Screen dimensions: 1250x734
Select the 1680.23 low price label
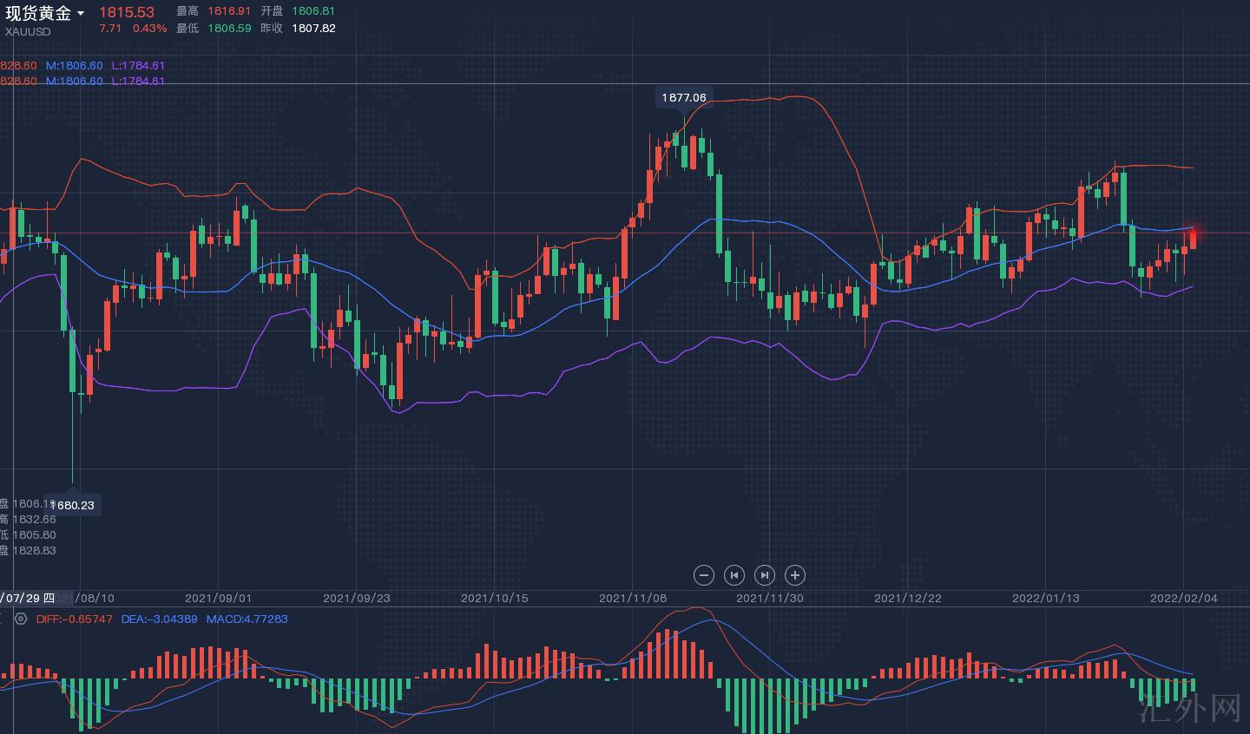[x=73, y=505]
